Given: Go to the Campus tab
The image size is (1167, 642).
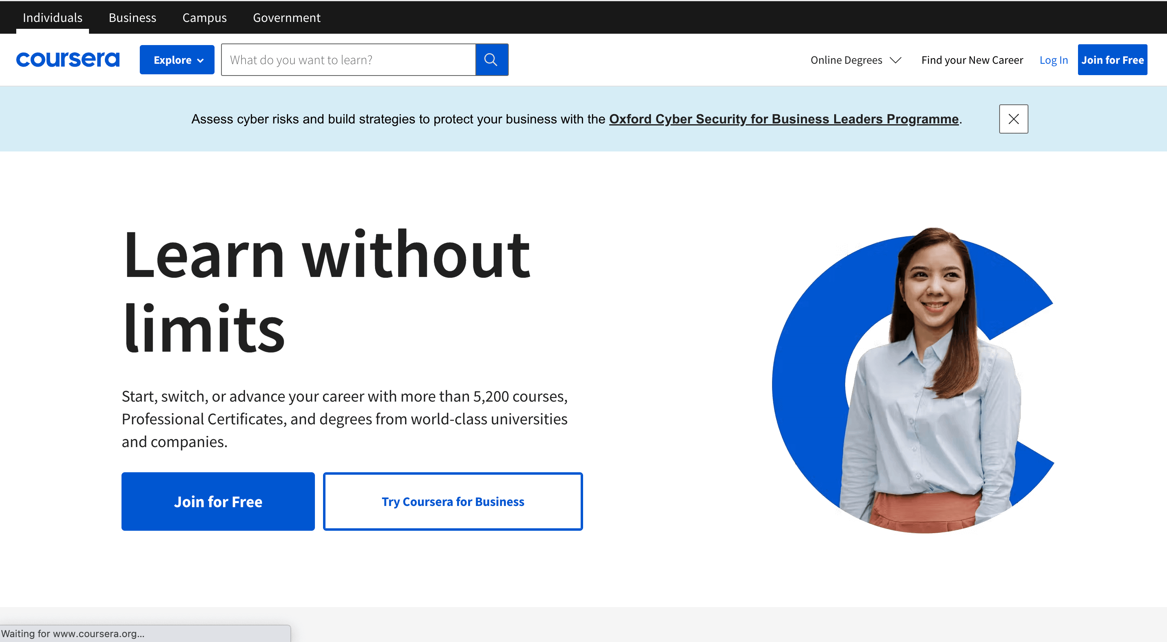Looking at the screenshot, I should pos(204,17).
